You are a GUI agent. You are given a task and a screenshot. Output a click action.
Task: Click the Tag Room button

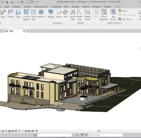pyautogui.click(x=113, y=15)
